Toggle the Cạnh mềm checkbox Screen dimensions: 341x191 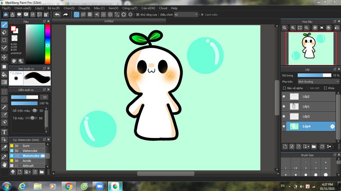tap(202, 15)
